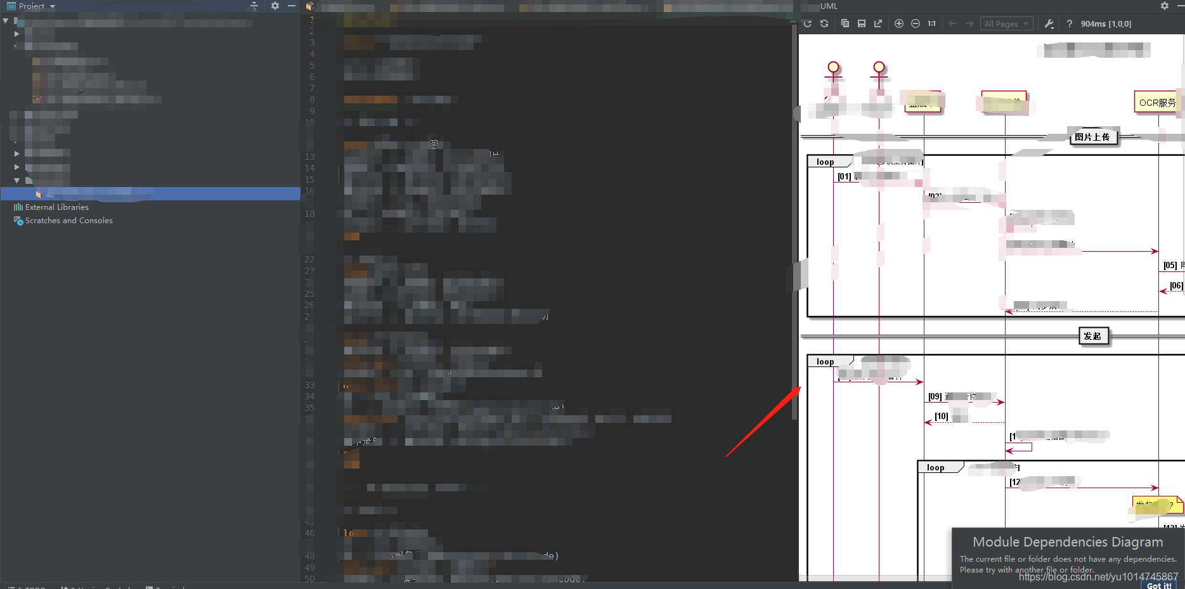Viewport: 1185px width, 589px height.
Task: Hide the UML tool window
Action: 1181,6
